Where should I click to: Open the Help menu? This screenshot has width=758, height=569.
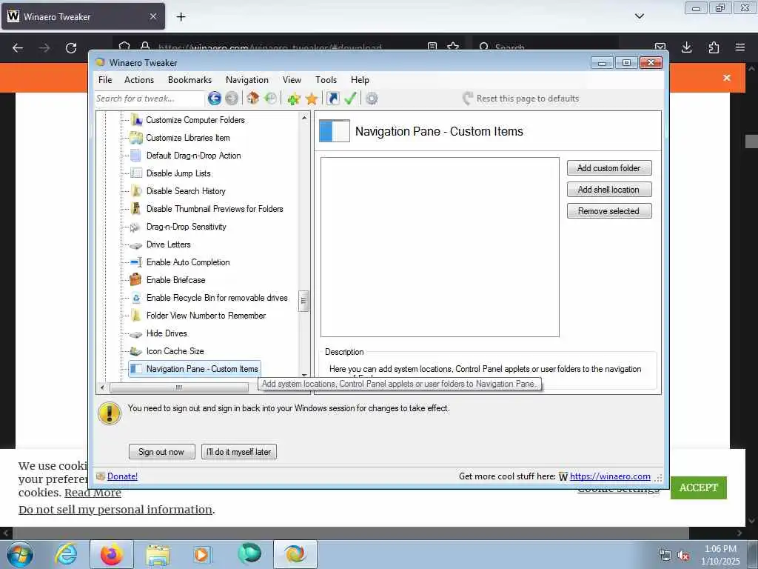[x=360, y=80]
